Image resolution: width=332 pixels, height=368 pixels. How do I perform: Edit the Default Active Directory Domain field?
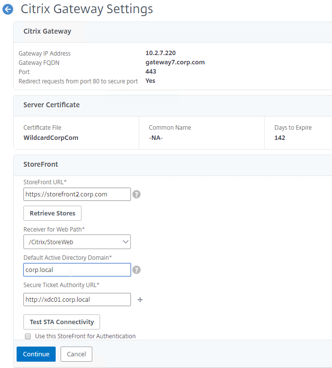pyautogui.click(x=77, y=270)
